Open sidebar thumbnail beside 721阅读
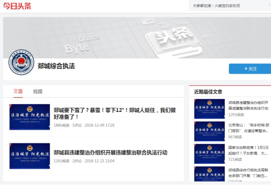Screen dimensions: 271x185 (209, 154)
